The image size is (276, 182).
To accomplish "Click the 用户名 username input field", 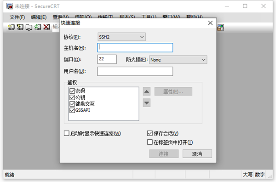I will point(135,71).
